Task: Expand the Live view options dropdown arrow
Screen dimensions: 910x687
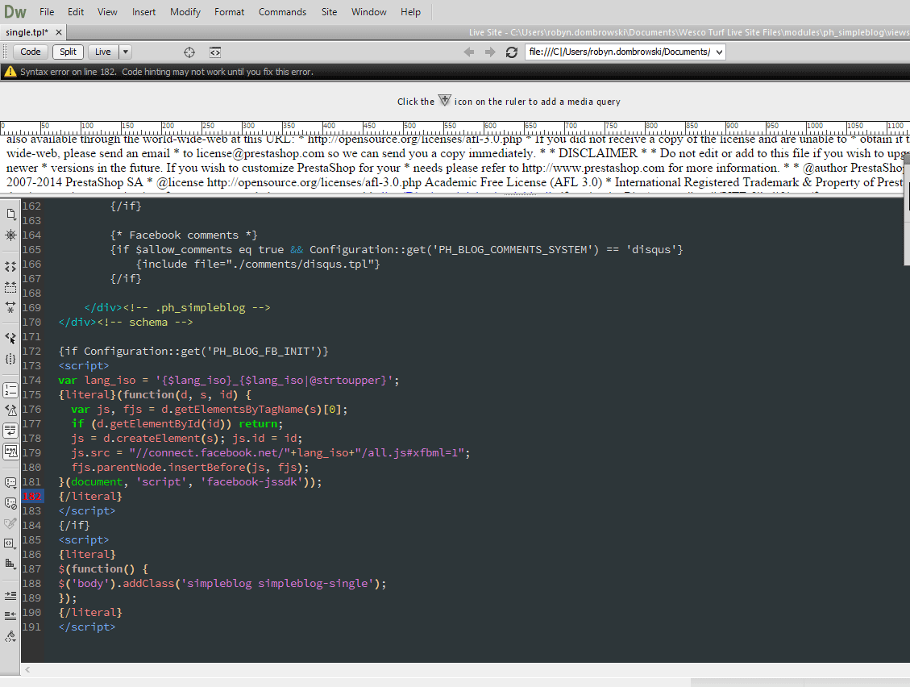Action: (x=125, y=52)
